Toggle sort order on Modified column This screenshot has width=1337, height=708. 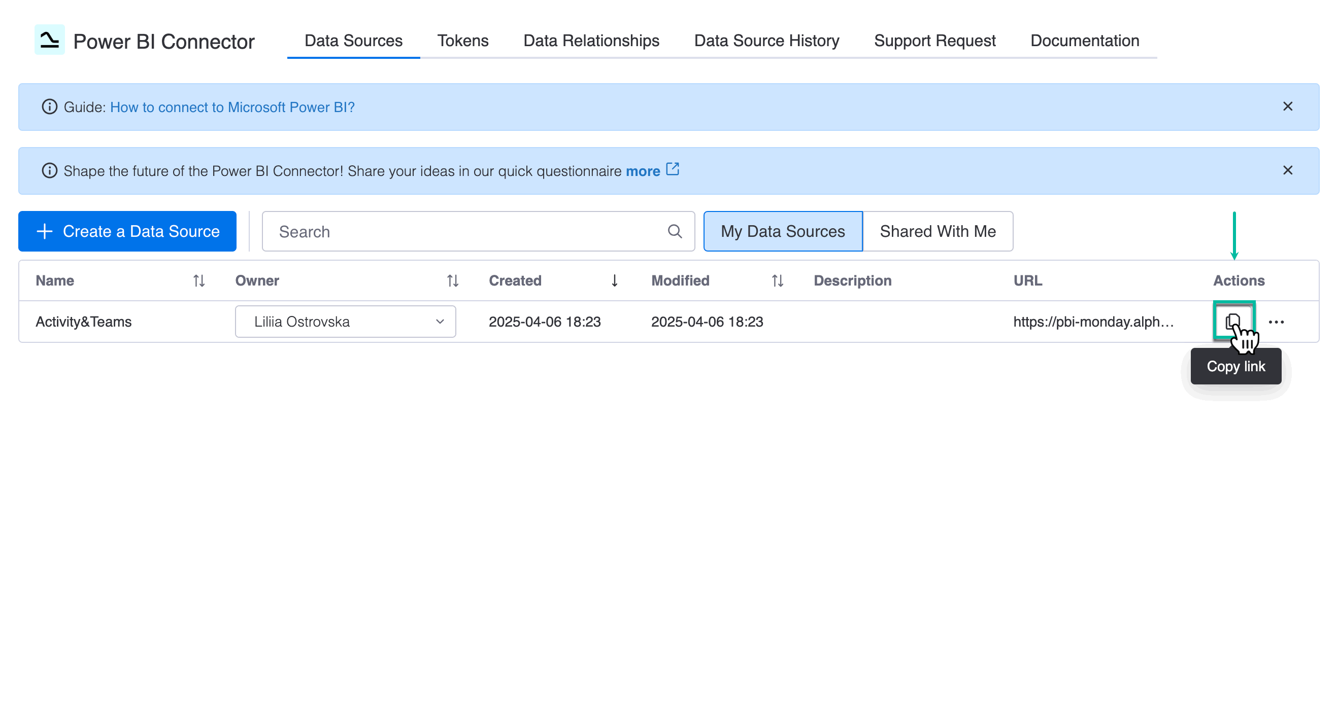tap(777, 280)
